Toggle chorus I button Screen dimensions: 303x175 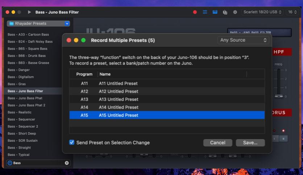tap(275, 138)
